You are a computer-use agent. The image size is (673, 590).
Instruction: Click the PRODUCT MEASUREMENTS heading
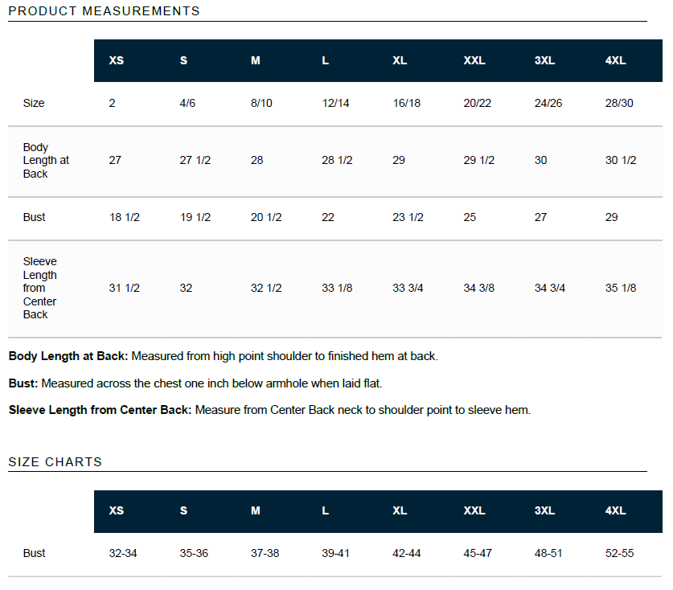[x=104, y=11]
